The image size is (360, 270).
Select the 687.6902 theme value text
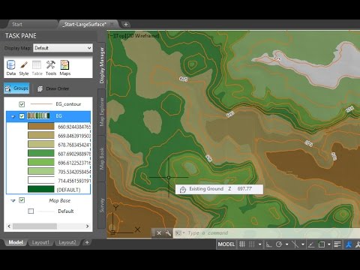coord(74,154)
